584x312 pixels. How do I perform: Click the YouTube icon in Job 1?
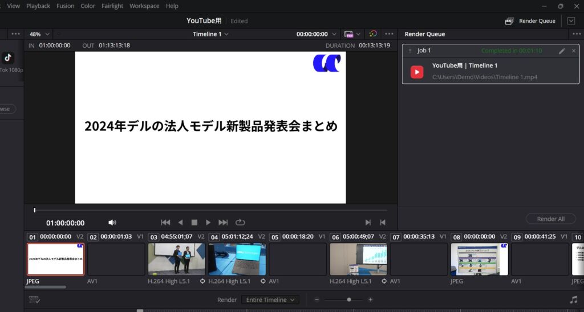tap(417, 72)
